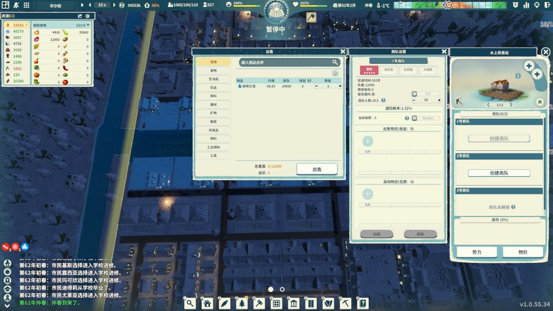Screen dimensions: 553x311
Task: Click 创建商队 under 2号商队
Action: 499,173
